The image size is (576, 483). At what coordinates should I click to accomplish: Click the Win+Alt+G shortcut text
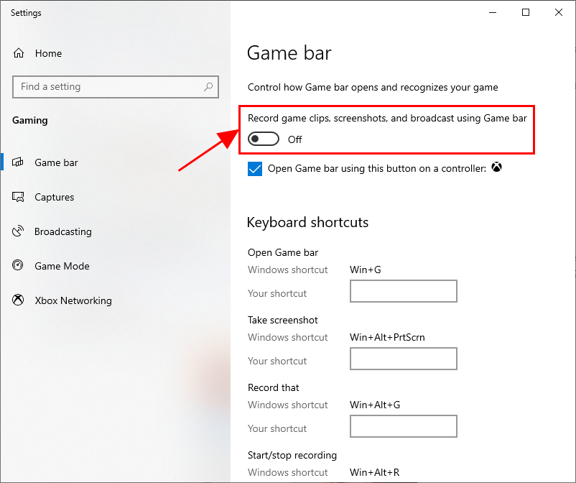(x=375, y=405)
